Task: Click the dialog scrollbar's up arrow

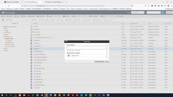Action: [107, 45]
